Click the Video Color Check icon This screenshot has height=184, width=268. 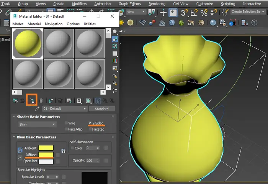pyautogui.click(x=115, y=61)
